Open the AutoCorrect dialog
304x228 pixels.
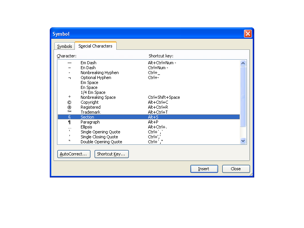point(73,154)
